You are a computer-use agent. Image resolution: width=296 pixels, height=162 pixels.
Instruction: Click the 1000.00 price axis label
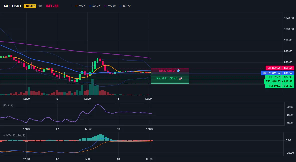pos(289,29)
